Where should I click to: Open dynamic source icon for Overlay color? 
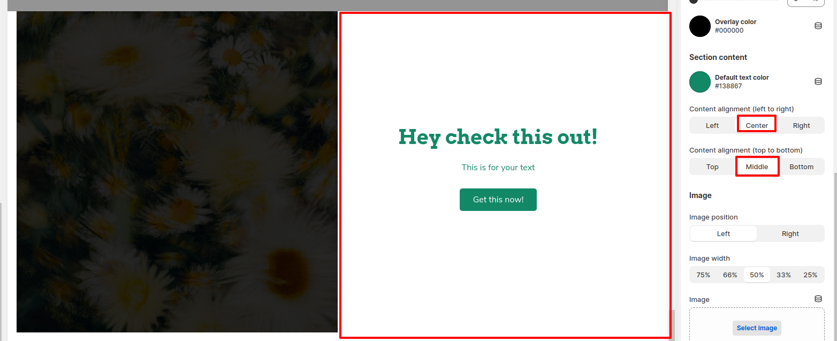point(818,26)
